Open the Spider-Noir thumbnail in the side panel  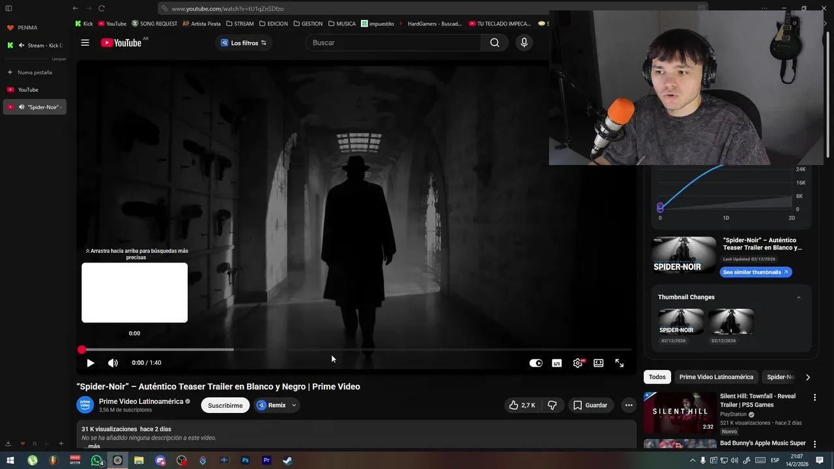tap(684, 255)
